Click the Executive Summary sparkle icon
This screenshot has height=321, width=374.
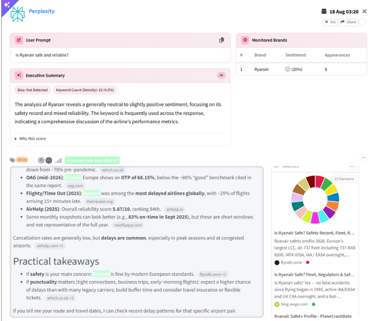(x=19, y=75)
